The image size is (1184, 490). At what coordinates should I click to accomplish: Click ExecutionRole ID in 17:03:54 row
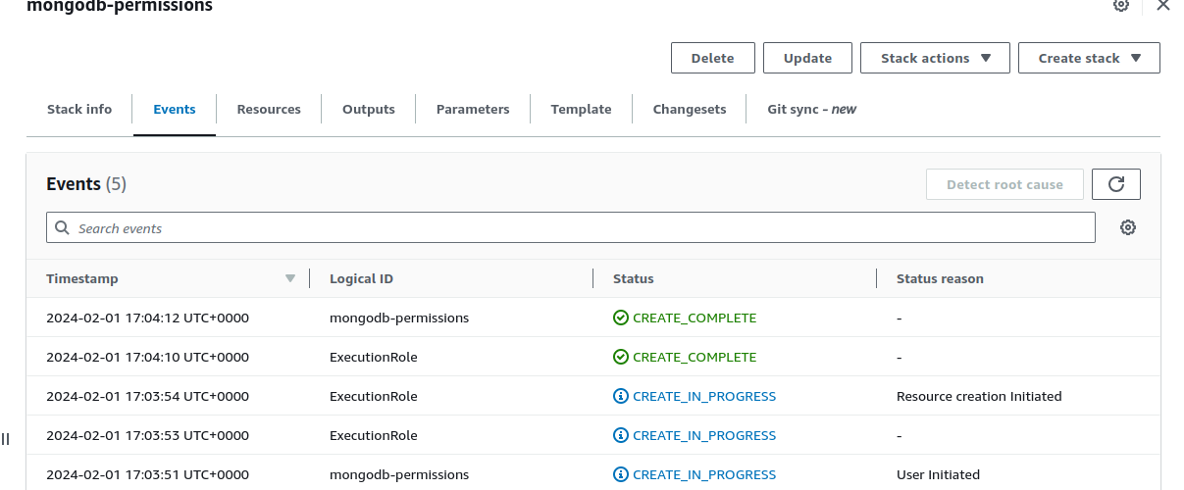pyautogui.click(x=374, y=396)
